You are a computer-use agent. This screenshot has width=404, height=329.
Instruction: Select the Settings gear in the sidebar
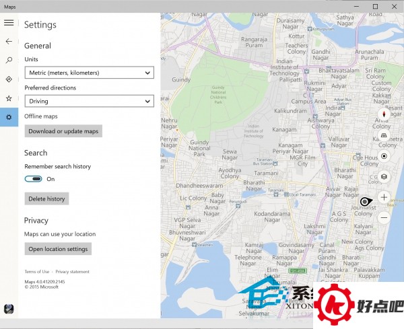[x=9, y=117]
